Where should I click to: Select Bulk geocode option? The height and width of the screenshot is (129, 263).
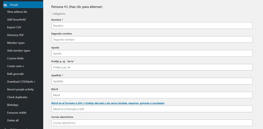point(15,74)
